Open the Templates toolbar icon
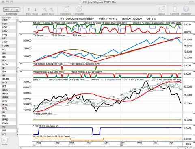 pos(79,9)
